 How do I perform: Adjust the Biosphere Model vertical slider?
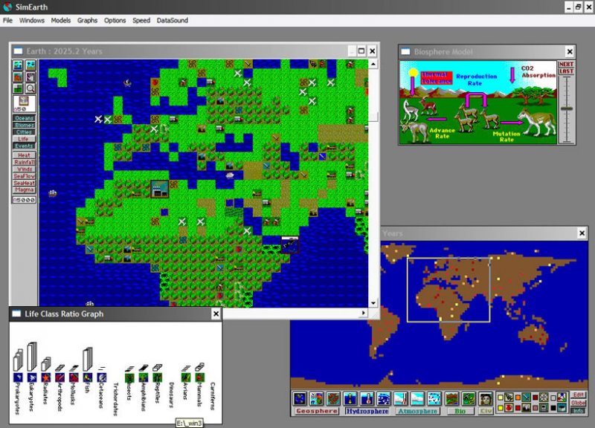567,108
